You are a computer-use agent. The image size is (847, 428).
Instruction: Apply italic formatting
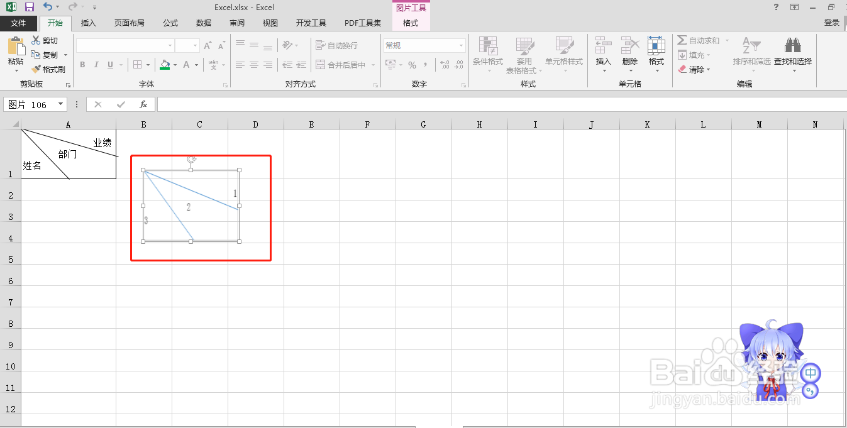point(96,65)
